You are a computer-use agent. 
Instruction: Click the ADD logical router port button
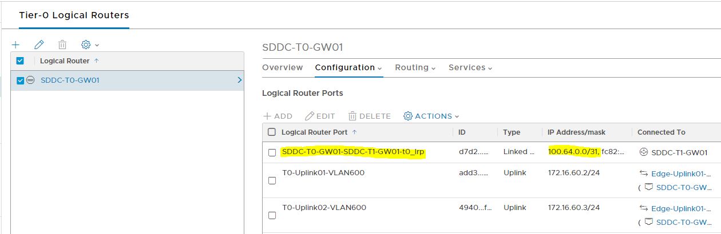coord(278,116)
